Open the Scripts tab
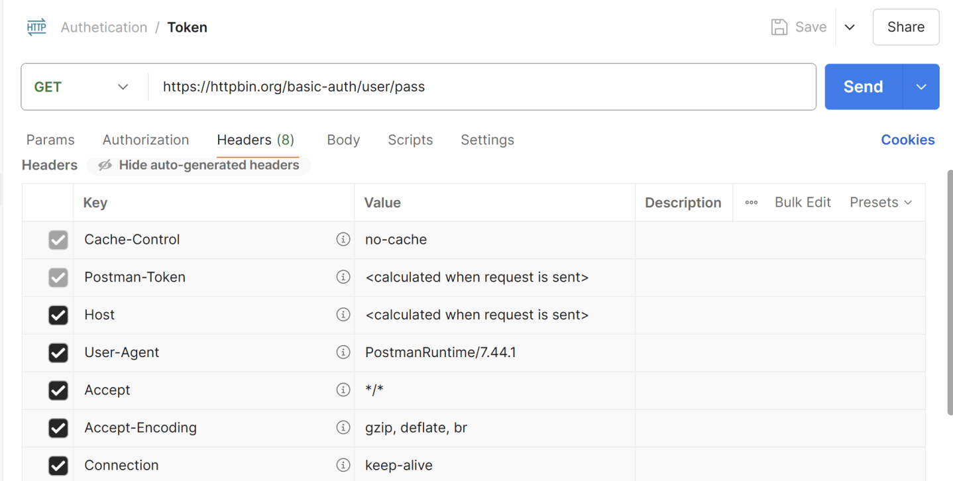 410,140
